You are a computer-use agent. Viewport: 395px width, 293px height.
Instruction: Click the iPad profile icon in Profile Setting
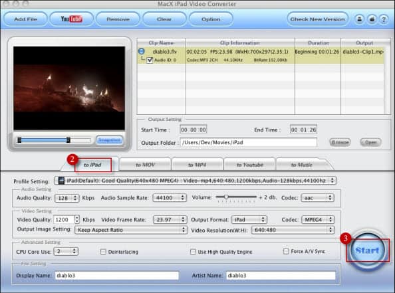click(61, 181)
